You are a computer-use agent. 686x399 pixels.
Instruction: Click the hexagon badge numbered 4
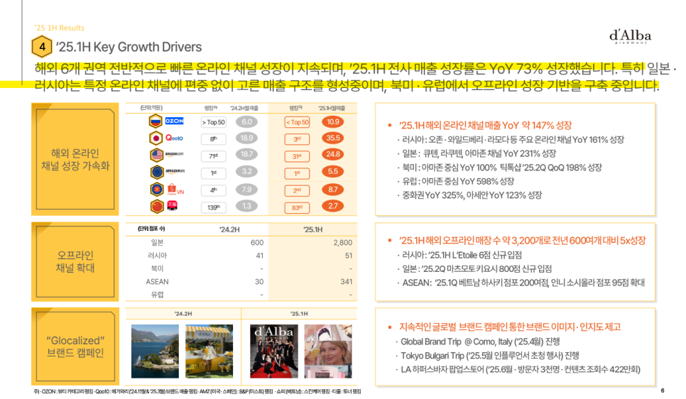(x=42, y=47)
